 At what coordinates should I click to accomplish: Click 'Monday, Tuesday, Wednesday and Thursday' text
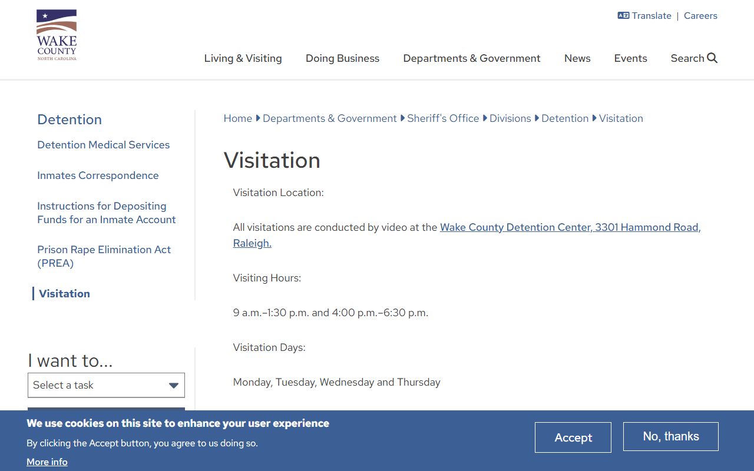click(x=337, y=382)
